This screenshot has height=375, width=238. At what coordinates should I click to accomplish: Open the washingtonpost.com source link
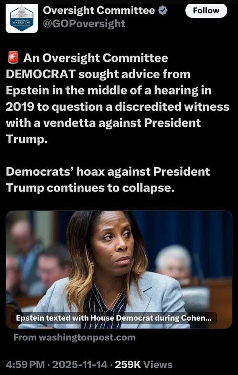75,337
